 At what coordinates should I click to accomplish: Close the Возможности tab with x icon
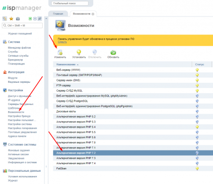click(x=93, y=14)
